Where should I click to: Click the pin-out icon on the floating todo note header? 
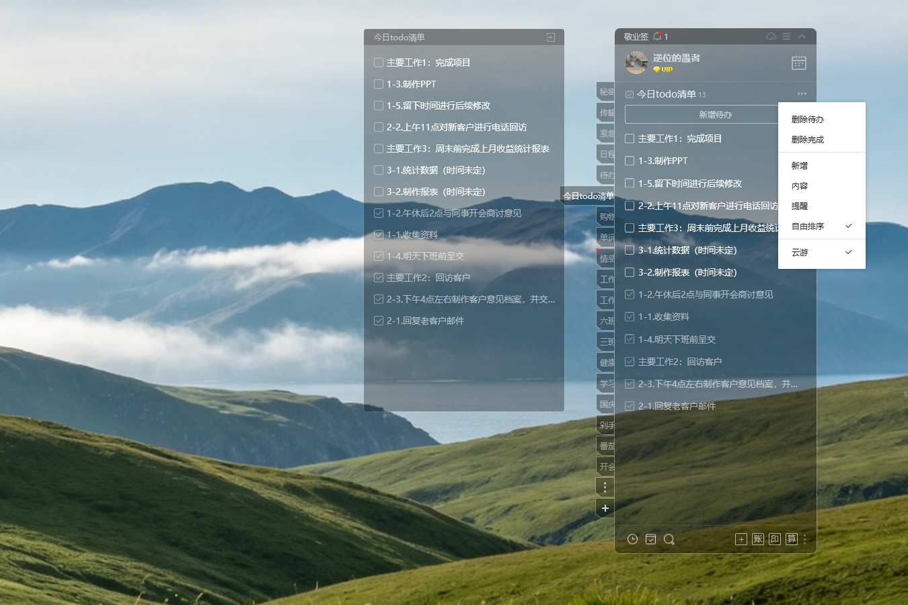(551, 38)
